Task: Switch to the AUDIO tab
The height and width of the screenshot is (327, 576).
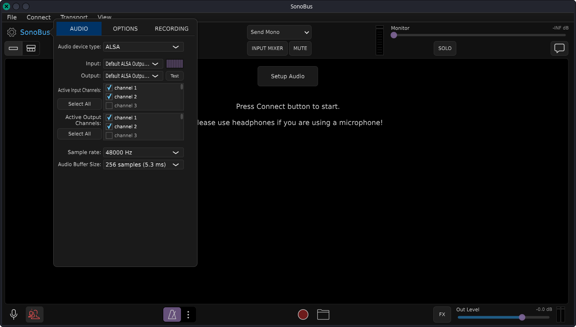Action: pyautogui.click(x=79, y=29)
